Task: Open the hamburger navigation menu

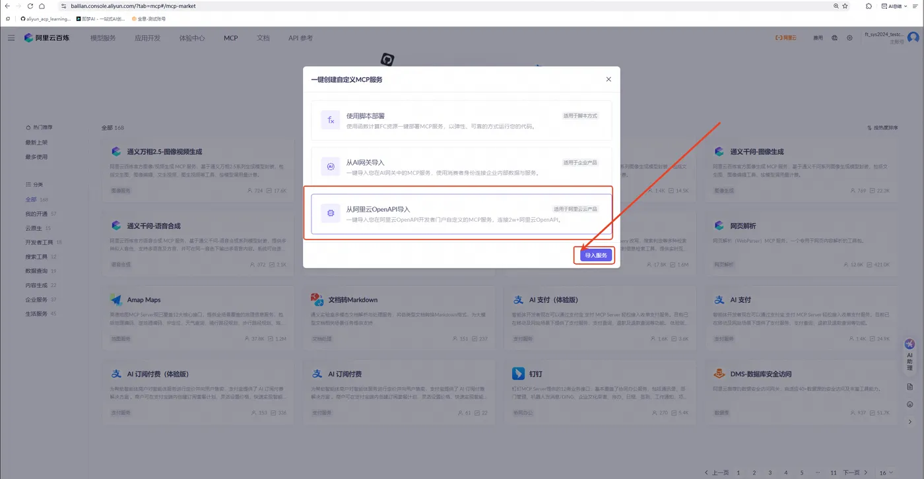Action: coord(11,38)
